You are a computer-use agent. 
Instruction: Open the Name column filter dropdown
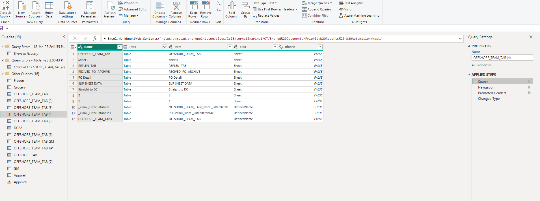tap(119, 47)
